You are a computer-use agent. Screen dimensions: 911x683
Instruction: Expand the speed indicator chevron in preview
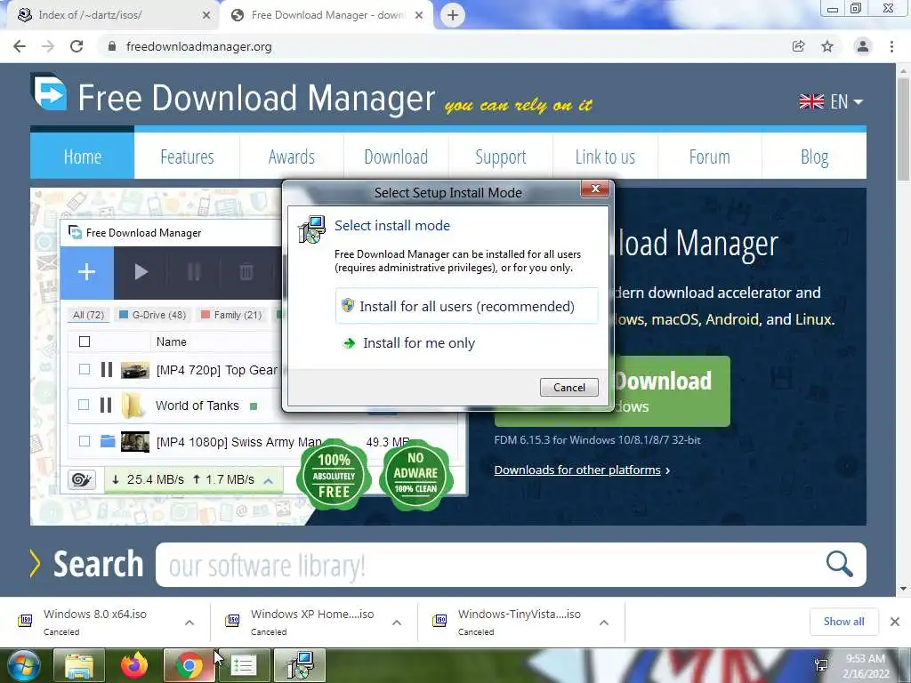269,481
